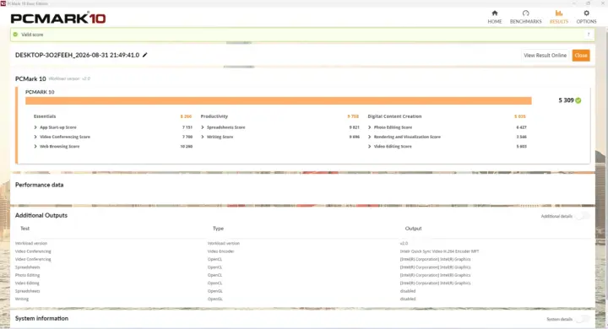Click the System information heading

coord(41,318)
